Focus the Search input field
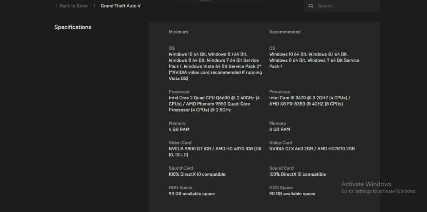Screen dimensions: 427x212 pyautogui.click(x=346, y=6)
